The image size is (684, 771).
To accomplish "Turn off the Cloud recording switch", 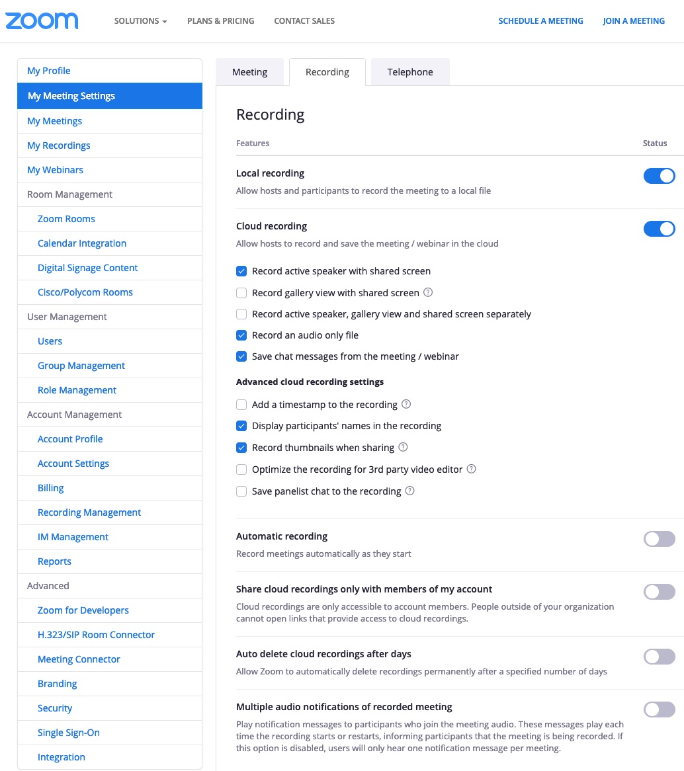I will click(660, 229).
